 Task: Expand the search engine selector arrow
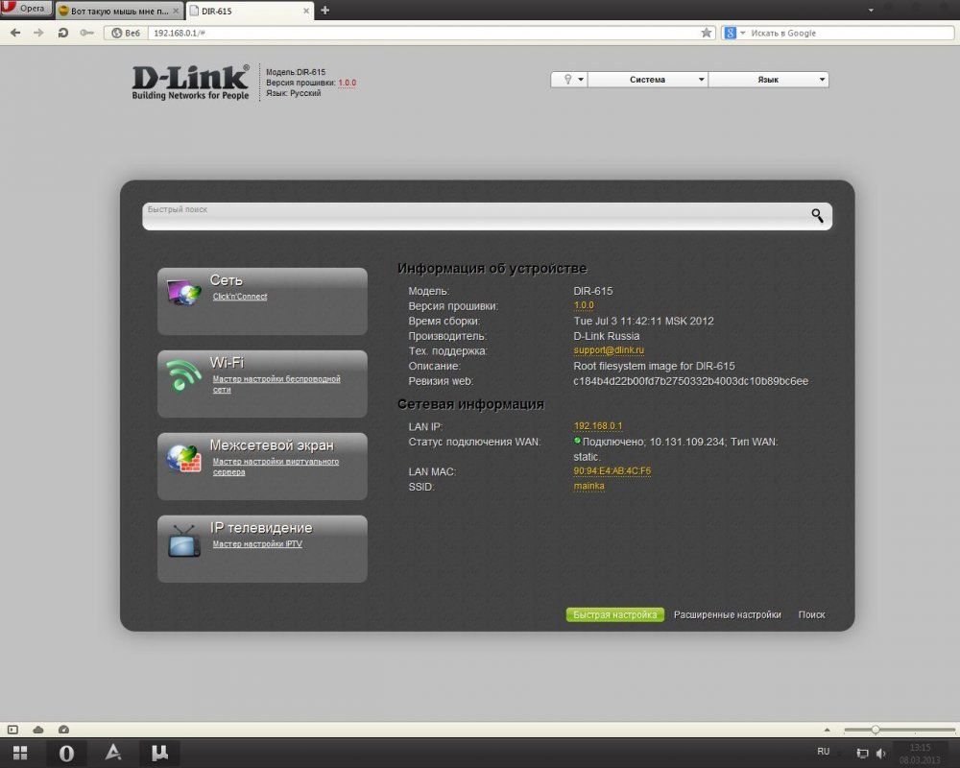click(x=743, y=33)
